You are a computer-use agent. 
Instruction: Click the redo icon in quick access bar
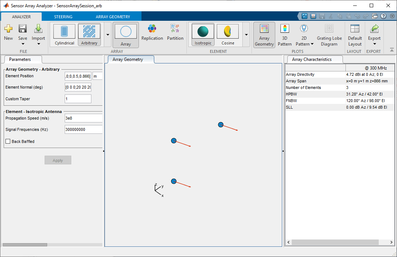[x=366, y=16]
